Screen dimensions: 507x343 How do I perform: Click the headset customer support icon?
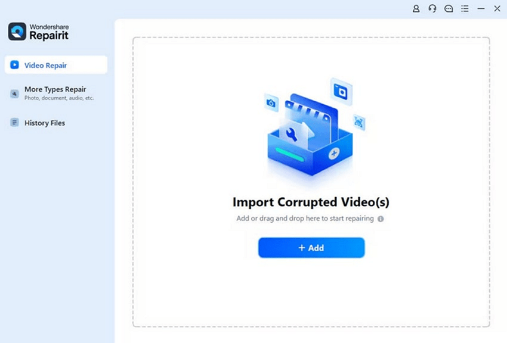432,9
